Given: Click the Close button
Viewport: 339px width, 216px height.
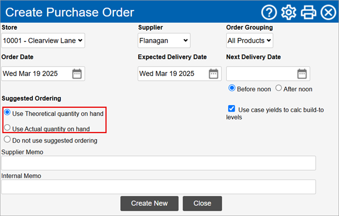Looking at the screenshot, I should (202, 203).
